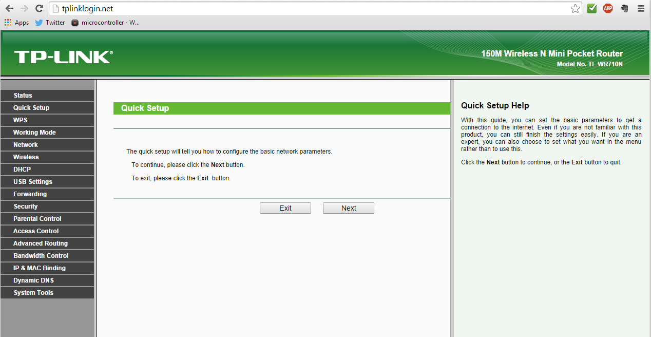Viewport: 651px width, 337px height.
Task: Open the Adblock Plus extension icon
Action: 608,8
